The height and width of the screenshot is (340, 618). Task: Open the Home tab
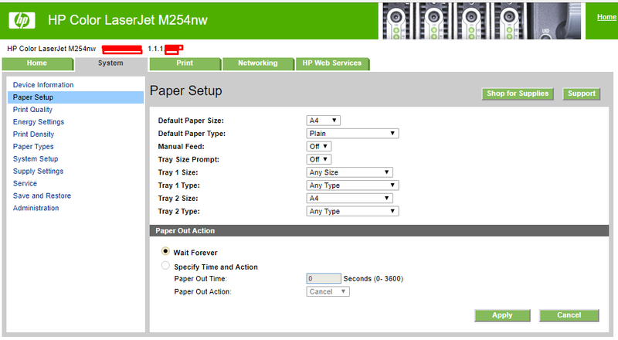click(37, 63)
